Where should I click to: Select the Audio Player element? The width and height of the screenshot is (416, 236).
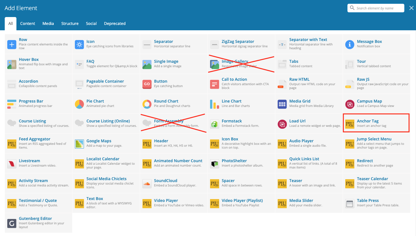click(309, 144)
